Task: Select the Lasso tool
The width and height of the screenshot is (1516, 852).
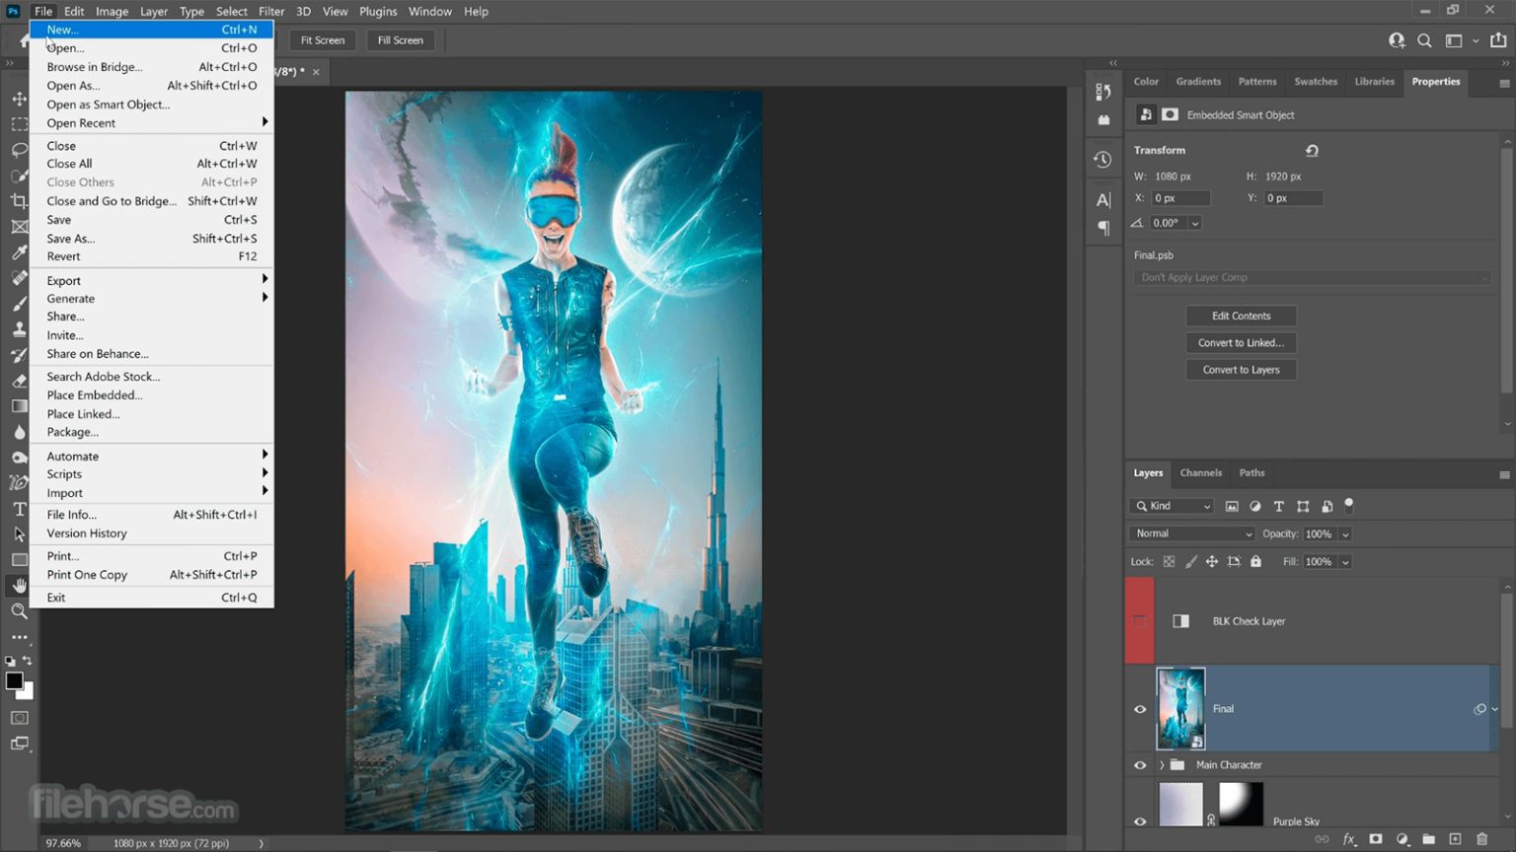Action: pyautogui.click(x=19, y=150)
